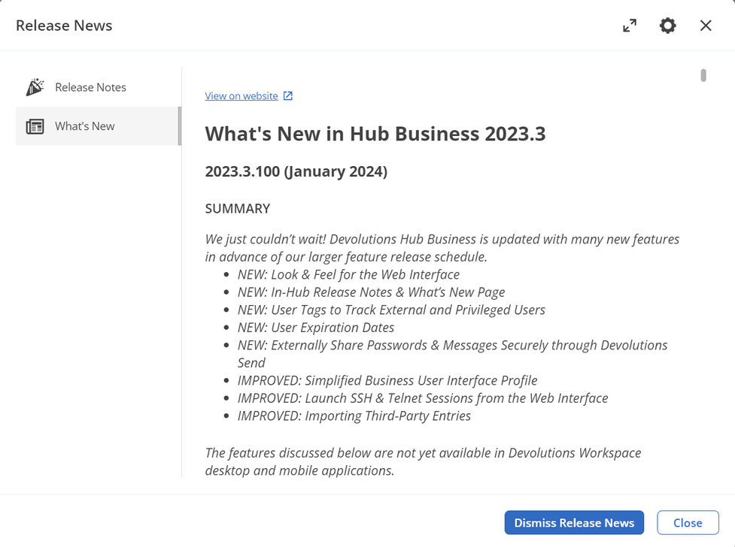Open the settings gear in dialog header
This screenshot has height=547, width=735.
(x=667, y=26)
